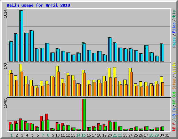
Task: Click the red "kB F" legend text
Action: 174,126
